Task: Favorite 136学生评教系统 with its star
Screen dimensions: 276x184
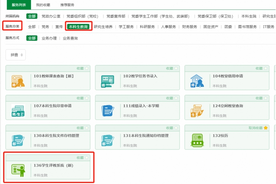Action: (x=87, y=158)
